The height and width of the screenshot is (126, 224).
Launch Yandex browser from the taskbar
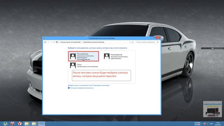click(20, 124)
